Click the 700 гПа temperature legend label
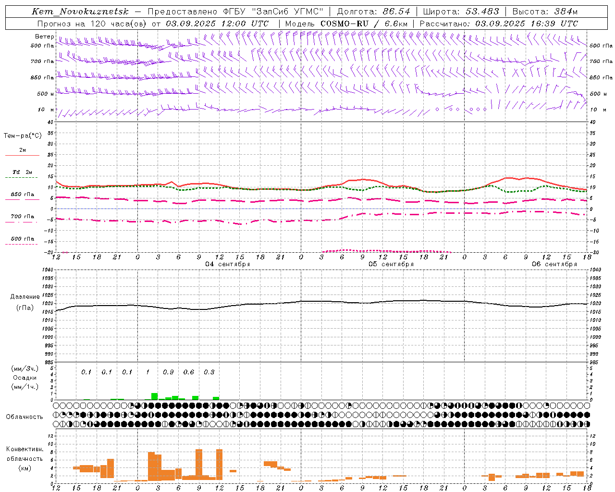Screen dimensions: 615x492 click(x=23, y=217)
